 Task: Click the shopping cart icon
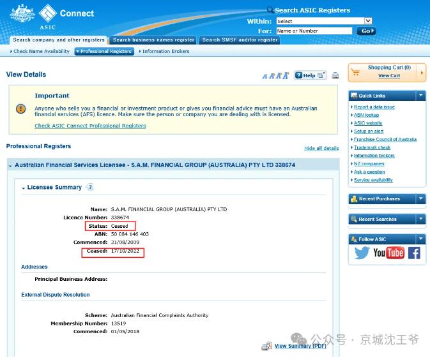coord(355,73)
